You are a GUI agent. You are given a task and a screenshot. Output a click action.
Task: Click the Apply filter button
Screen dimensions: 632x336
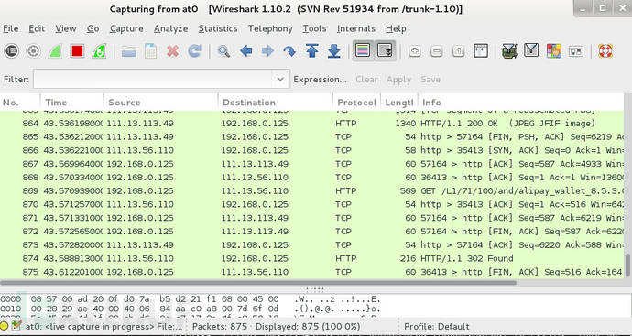pyautogui.click(x=398, y=80)
